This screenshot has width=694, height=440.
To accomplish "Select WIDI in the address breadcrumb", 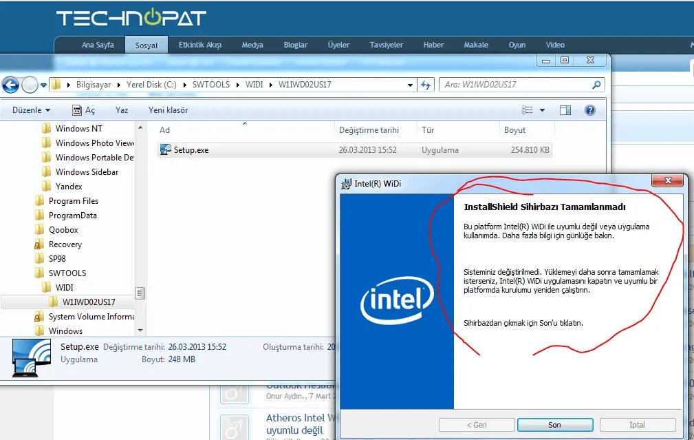I will tap(254, 85).
